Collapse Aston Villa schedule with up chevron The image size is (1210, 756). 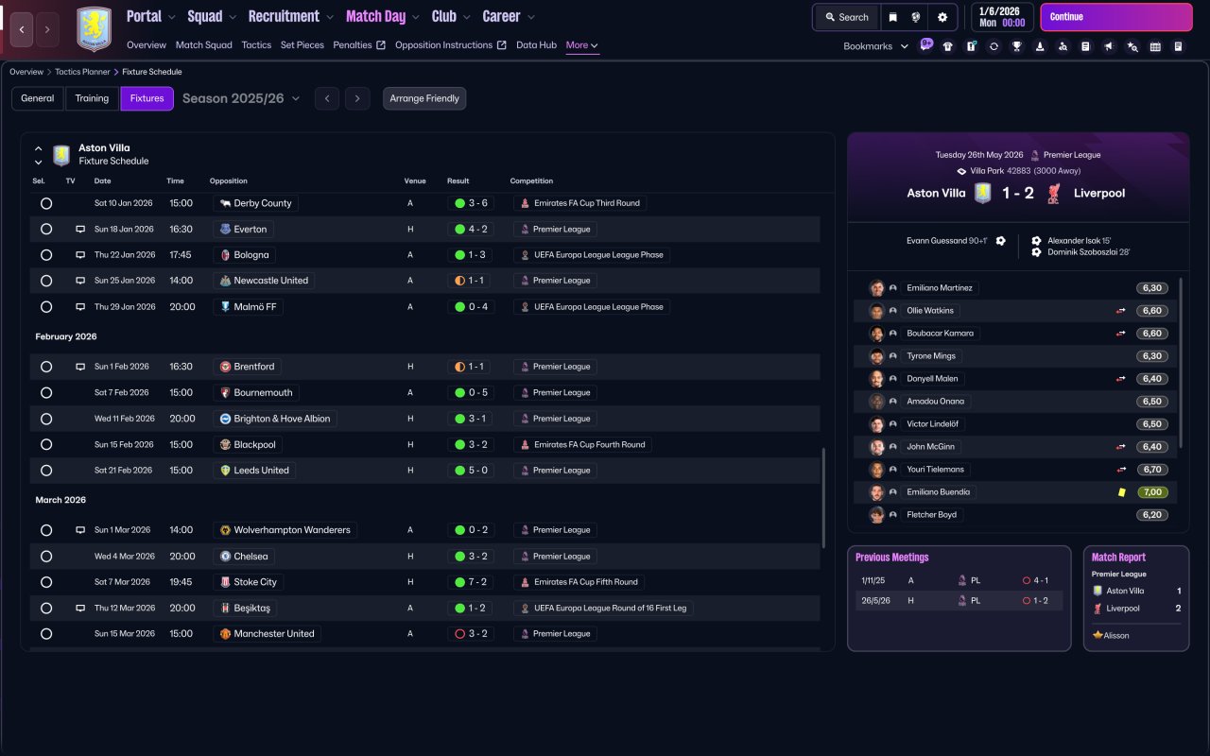[39, 148]
